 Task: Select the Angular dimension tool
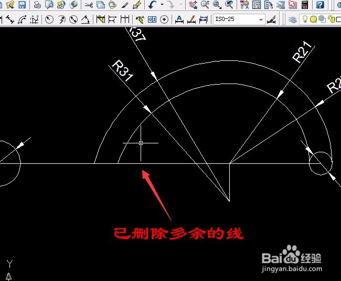[x=86, y=19]
